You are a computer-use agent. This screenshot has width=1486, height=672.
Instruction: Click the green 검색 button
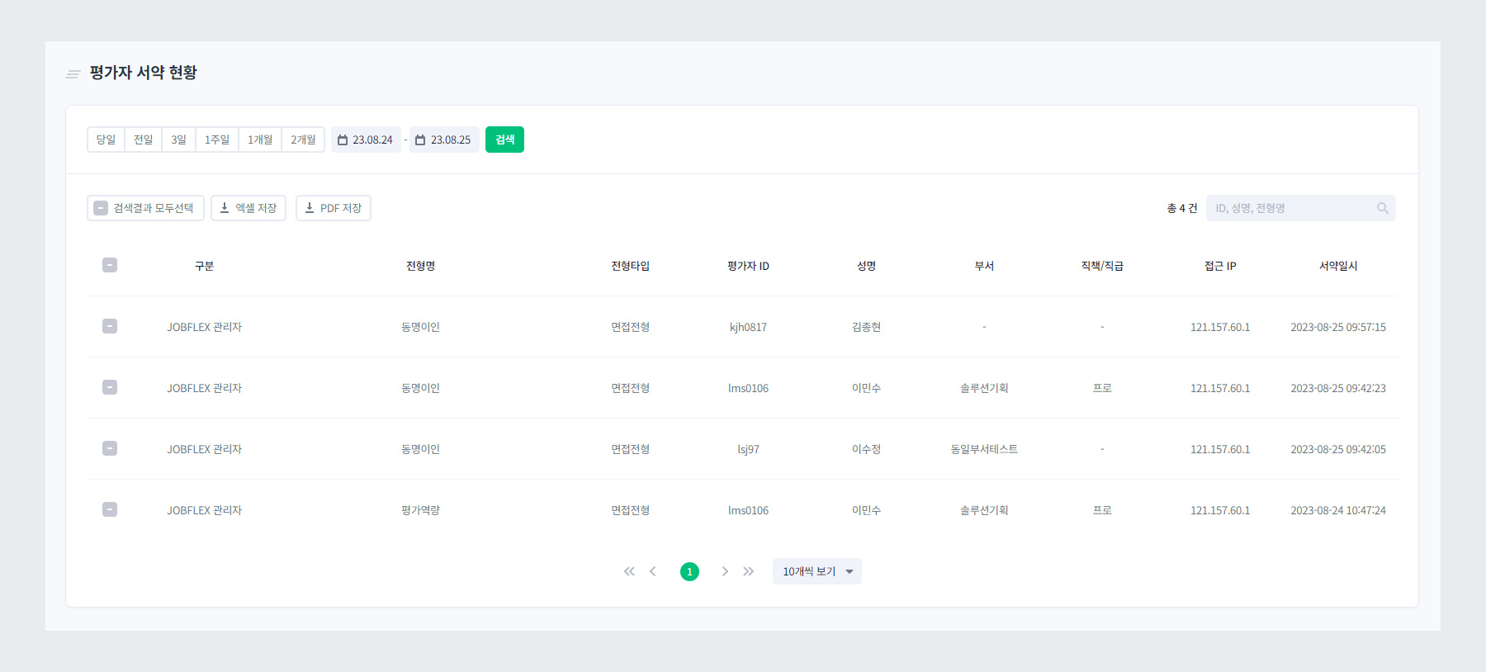pyautogui.click(x=504, y=140)
